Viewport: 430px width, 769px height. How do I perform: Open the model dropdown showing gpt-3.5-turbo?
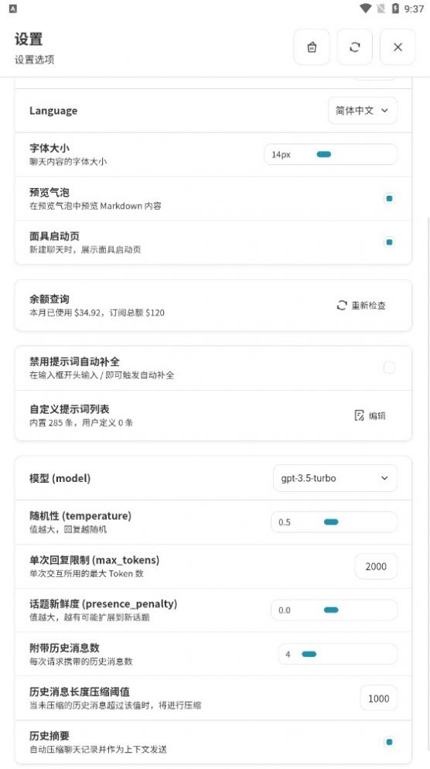pyautogui.click(x=335, y=478)
